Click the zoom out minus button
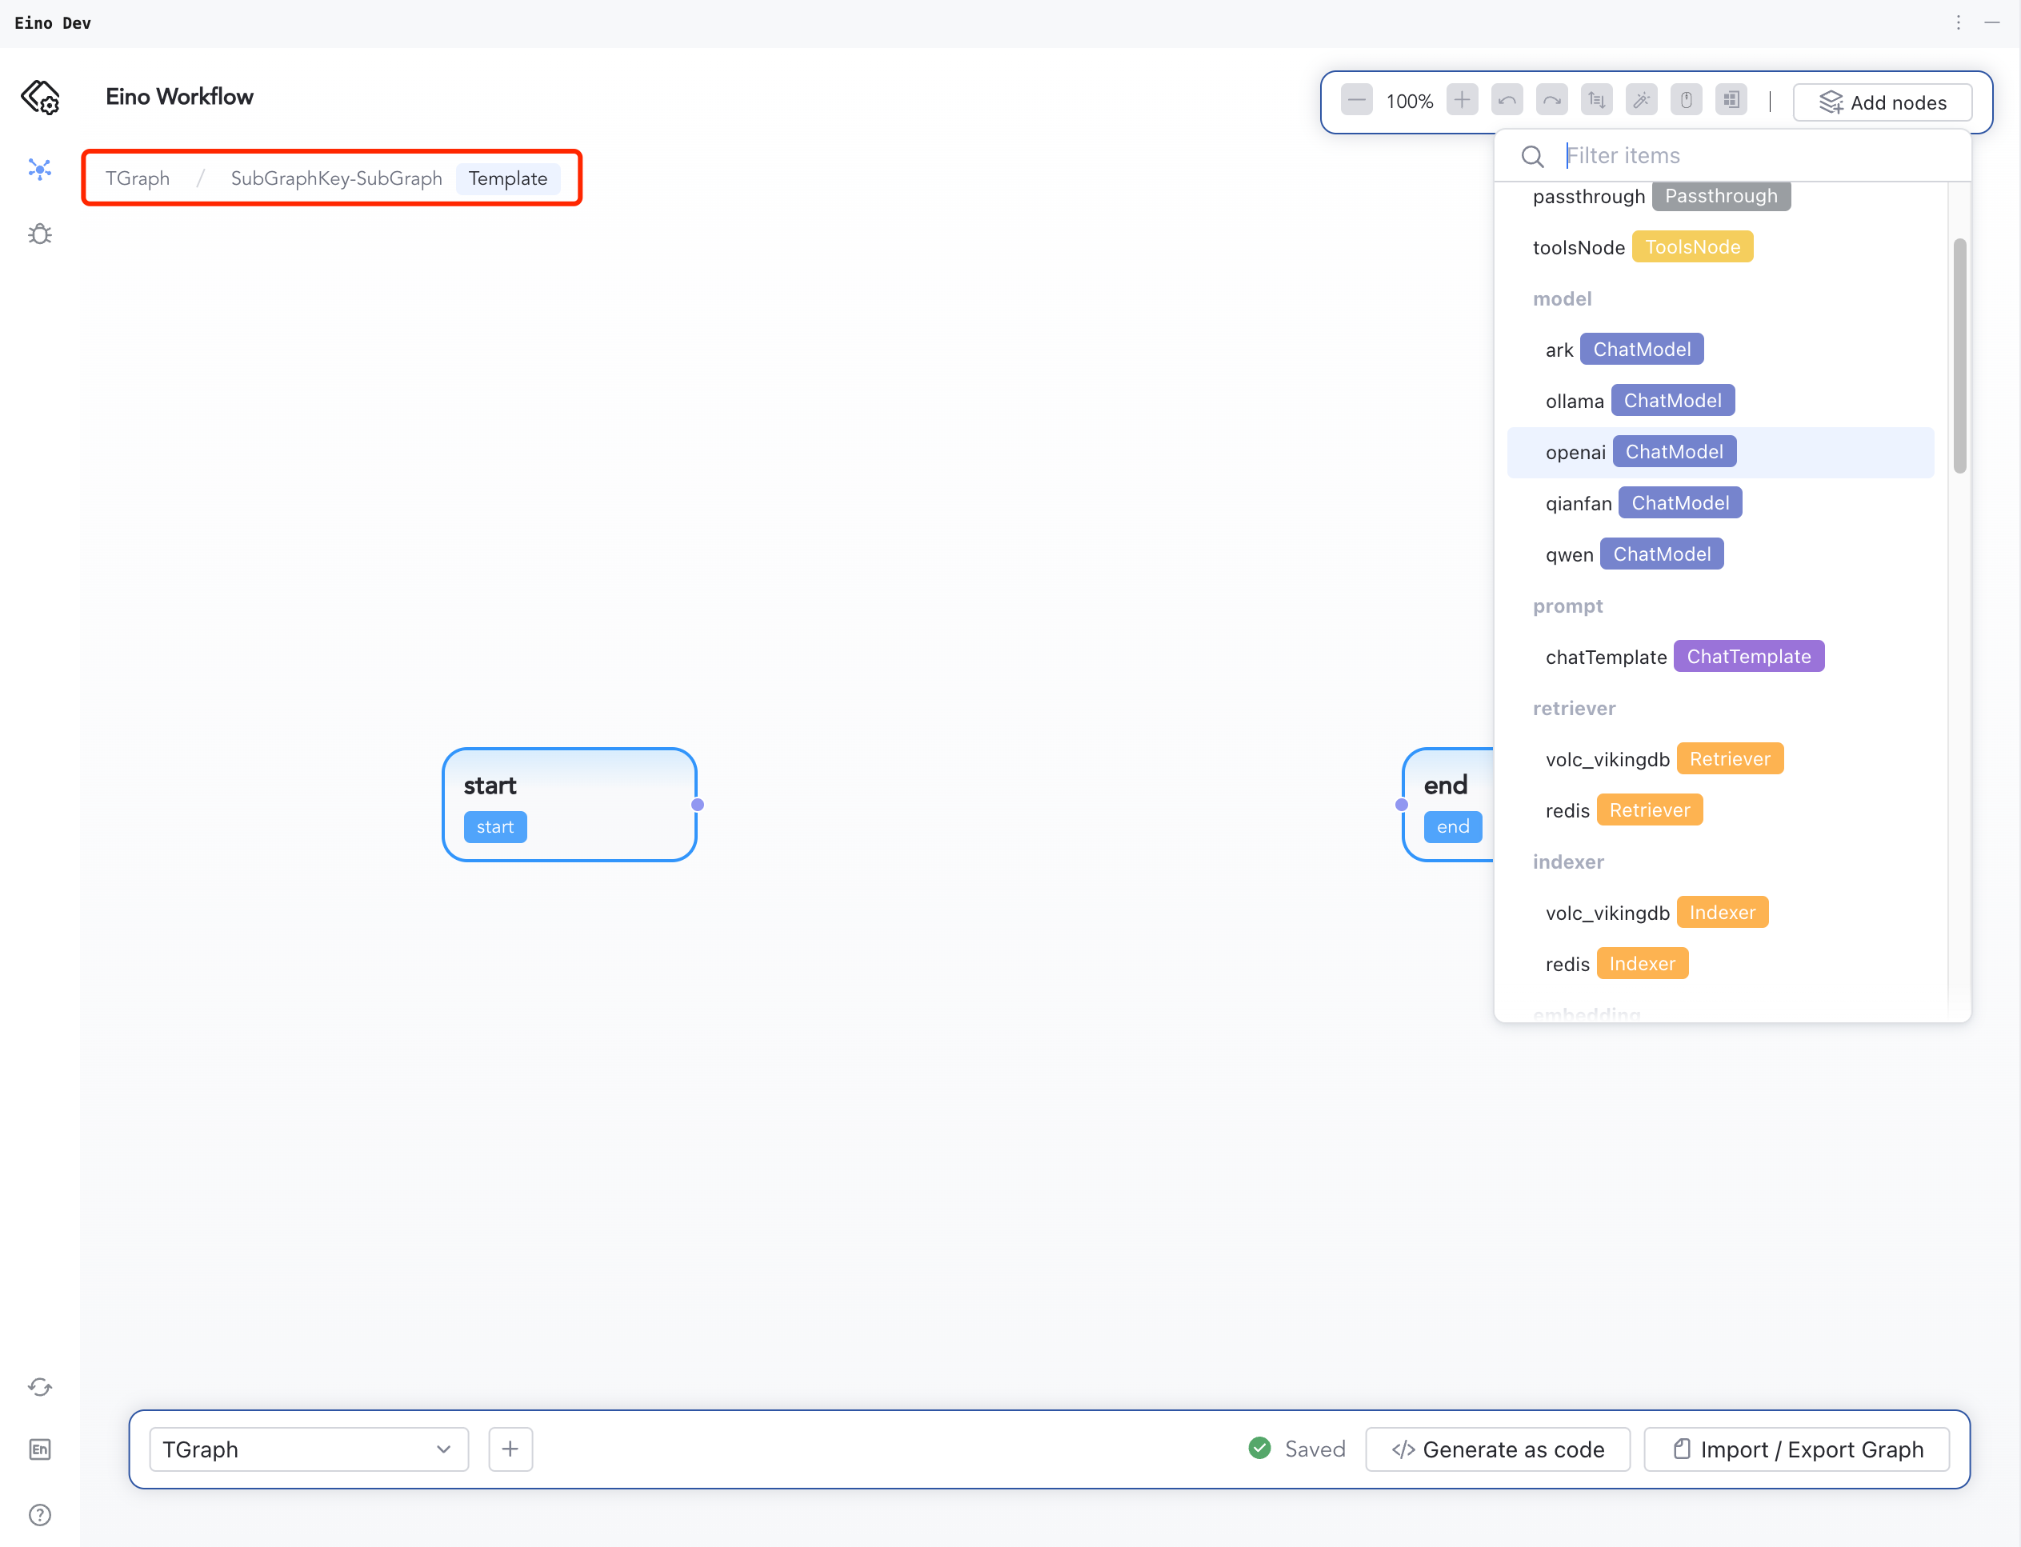 [x=1356, y=100]
